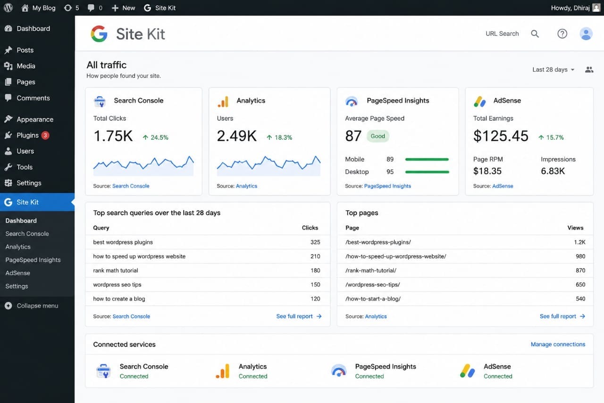
Task: Click the search magnifier icon
Action: pyautogui.click(x=535, y=34)
